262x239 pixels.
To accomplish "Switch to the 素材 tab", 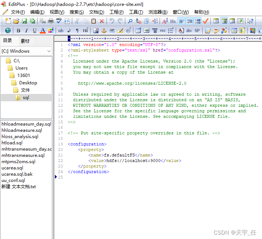I will [x=25, y=41].
